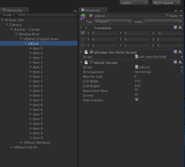Screen dimensions: 185x167
Task: Click the Position Z field showing -2
Action: tap(169, 33)
